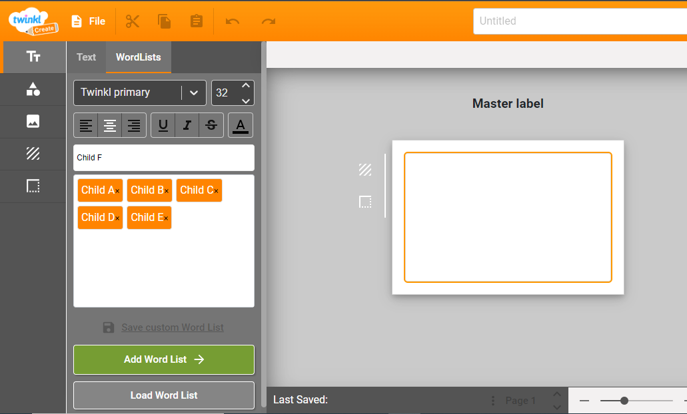The width and height of the screenshot is (687, 414).
Task: Toggle underline text formatting
Action: (x=163, y=125)
